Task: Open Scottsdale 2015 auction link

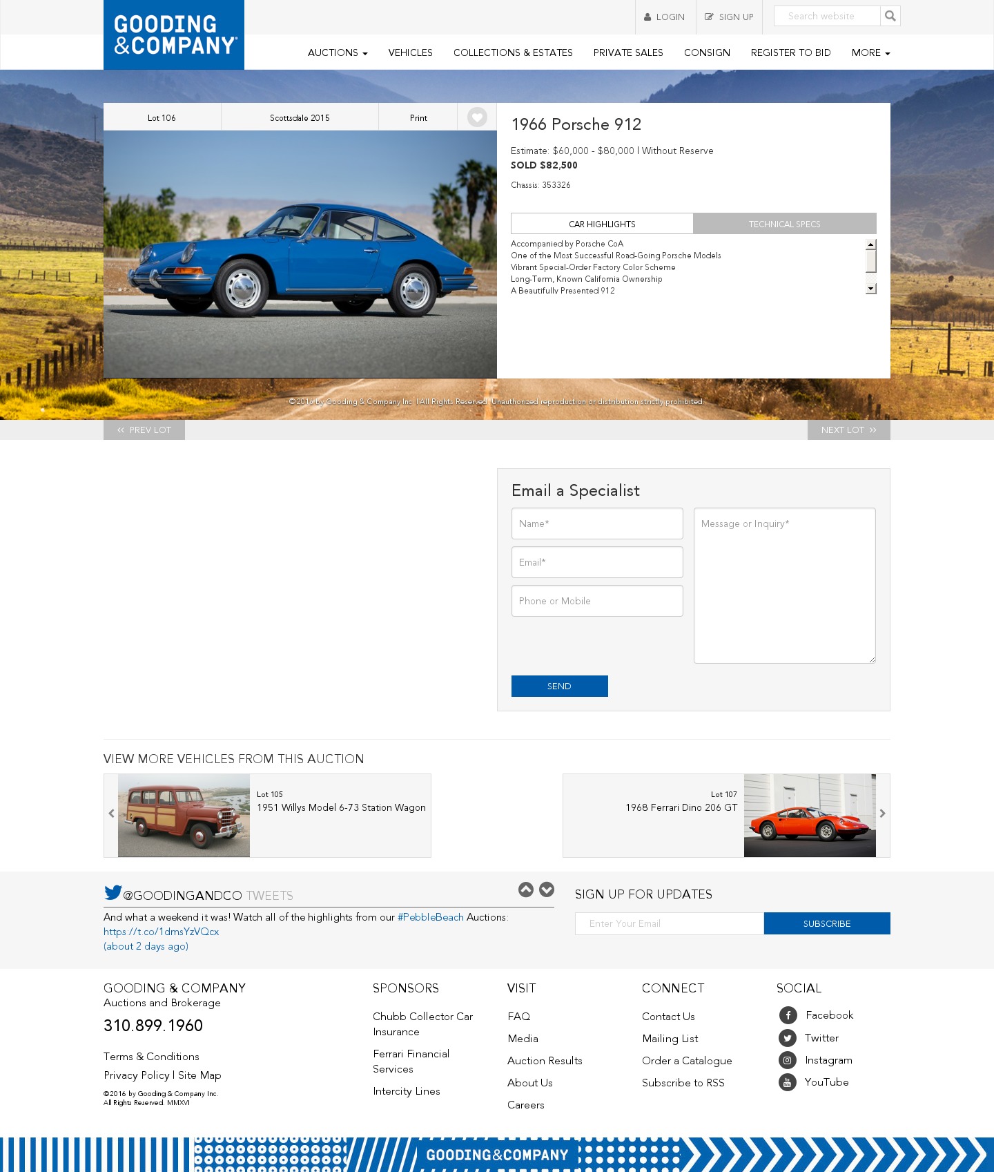Action: [300, 117]
